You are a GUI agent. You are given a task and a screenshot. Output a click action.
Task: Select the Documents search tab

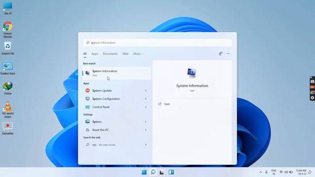tap(110, 54)
